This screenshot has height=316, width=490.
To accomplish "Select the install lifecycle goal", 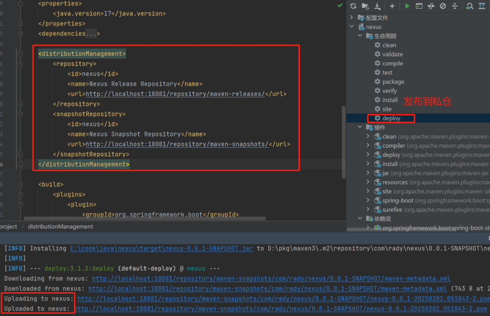I will click(x=390, y=100).
